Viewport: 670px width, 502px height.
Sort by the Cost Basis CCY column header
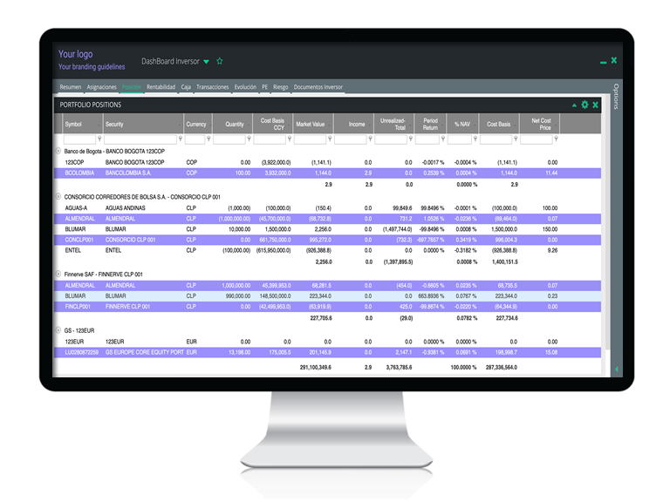pyautogui.click(x=272, y=125)
